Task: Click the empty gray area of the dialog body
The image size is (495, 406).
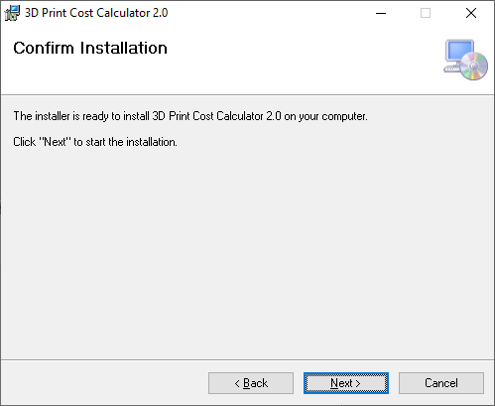Action: click(247, 251)
